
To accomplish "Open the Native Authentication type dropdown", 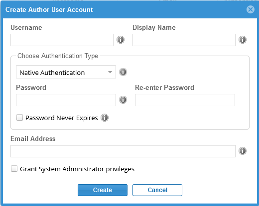I will pyautogui.click(x=66, y=72).
